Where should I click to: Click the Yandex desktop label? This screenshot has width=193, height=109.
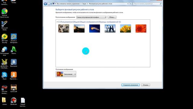click(14, 2)
